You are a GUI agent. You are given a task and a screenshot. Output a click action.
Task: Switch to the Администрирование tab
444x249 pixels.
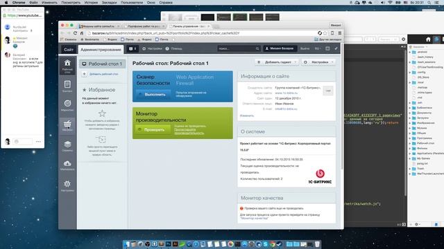101,49
